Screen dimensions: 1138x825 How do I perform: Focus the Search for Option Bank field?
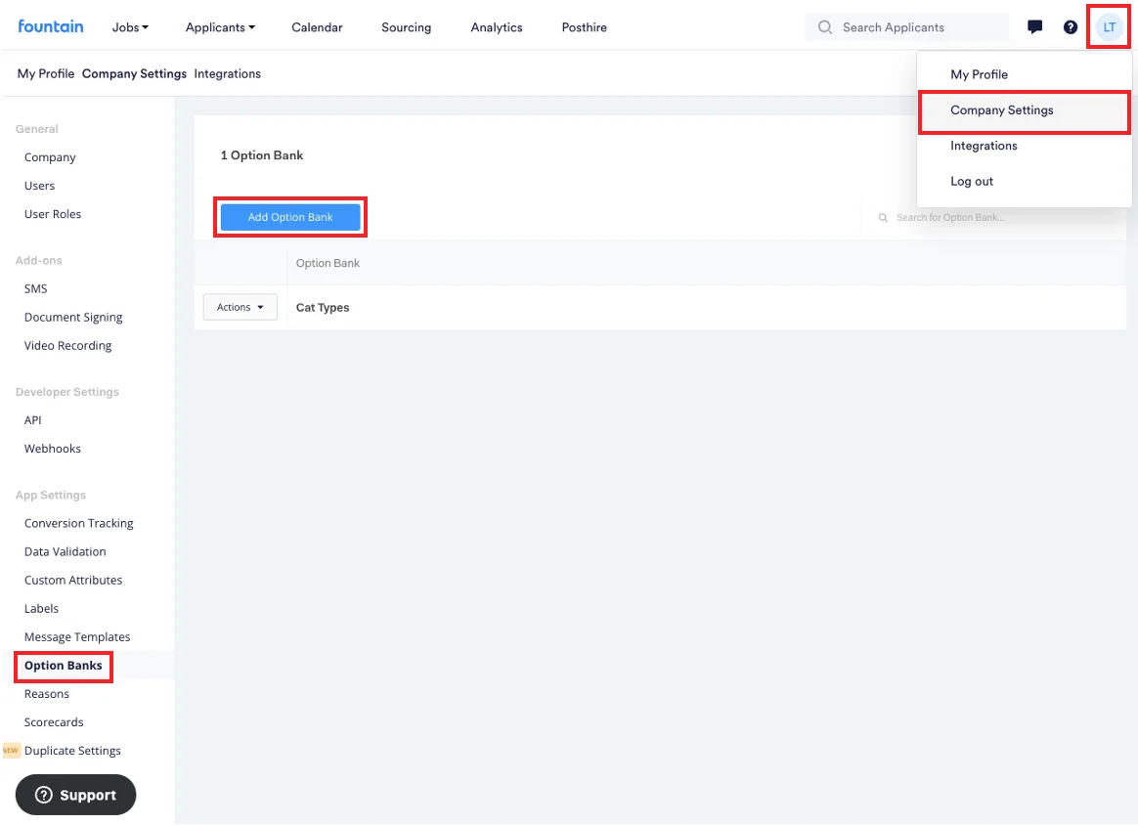(993, 218)
